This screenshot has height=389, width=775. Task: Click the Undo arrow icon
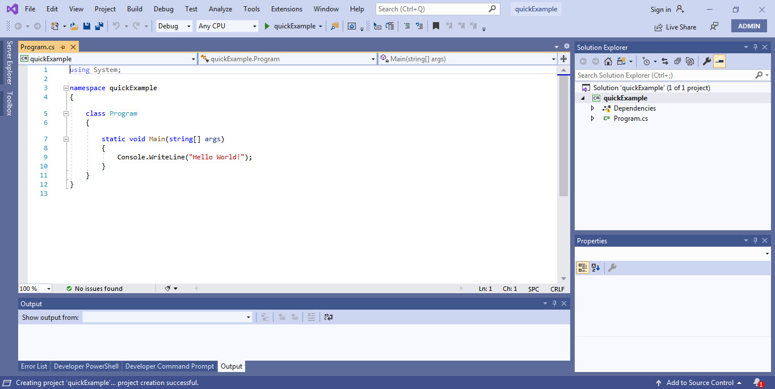[116, 26]
